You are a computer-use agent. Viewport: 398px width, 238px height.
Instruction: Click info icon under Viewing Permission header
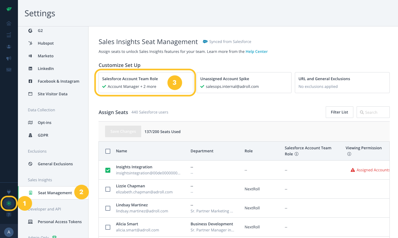click(349, 154)
